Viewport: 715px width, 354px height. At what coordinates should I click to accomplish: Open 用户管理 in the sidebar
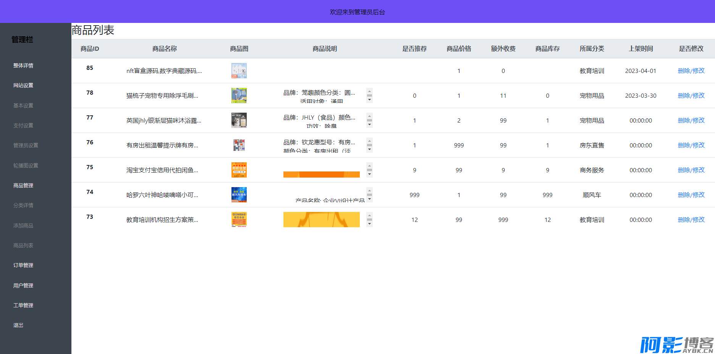click(x=23, y=286)
